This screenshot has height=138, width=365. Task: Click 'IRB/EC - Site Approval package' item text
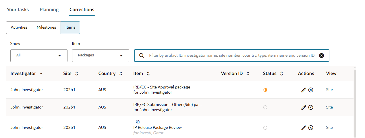point(162,87)
